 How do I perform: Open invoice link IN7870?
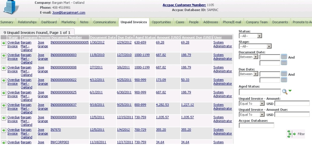tap(56, 130)
